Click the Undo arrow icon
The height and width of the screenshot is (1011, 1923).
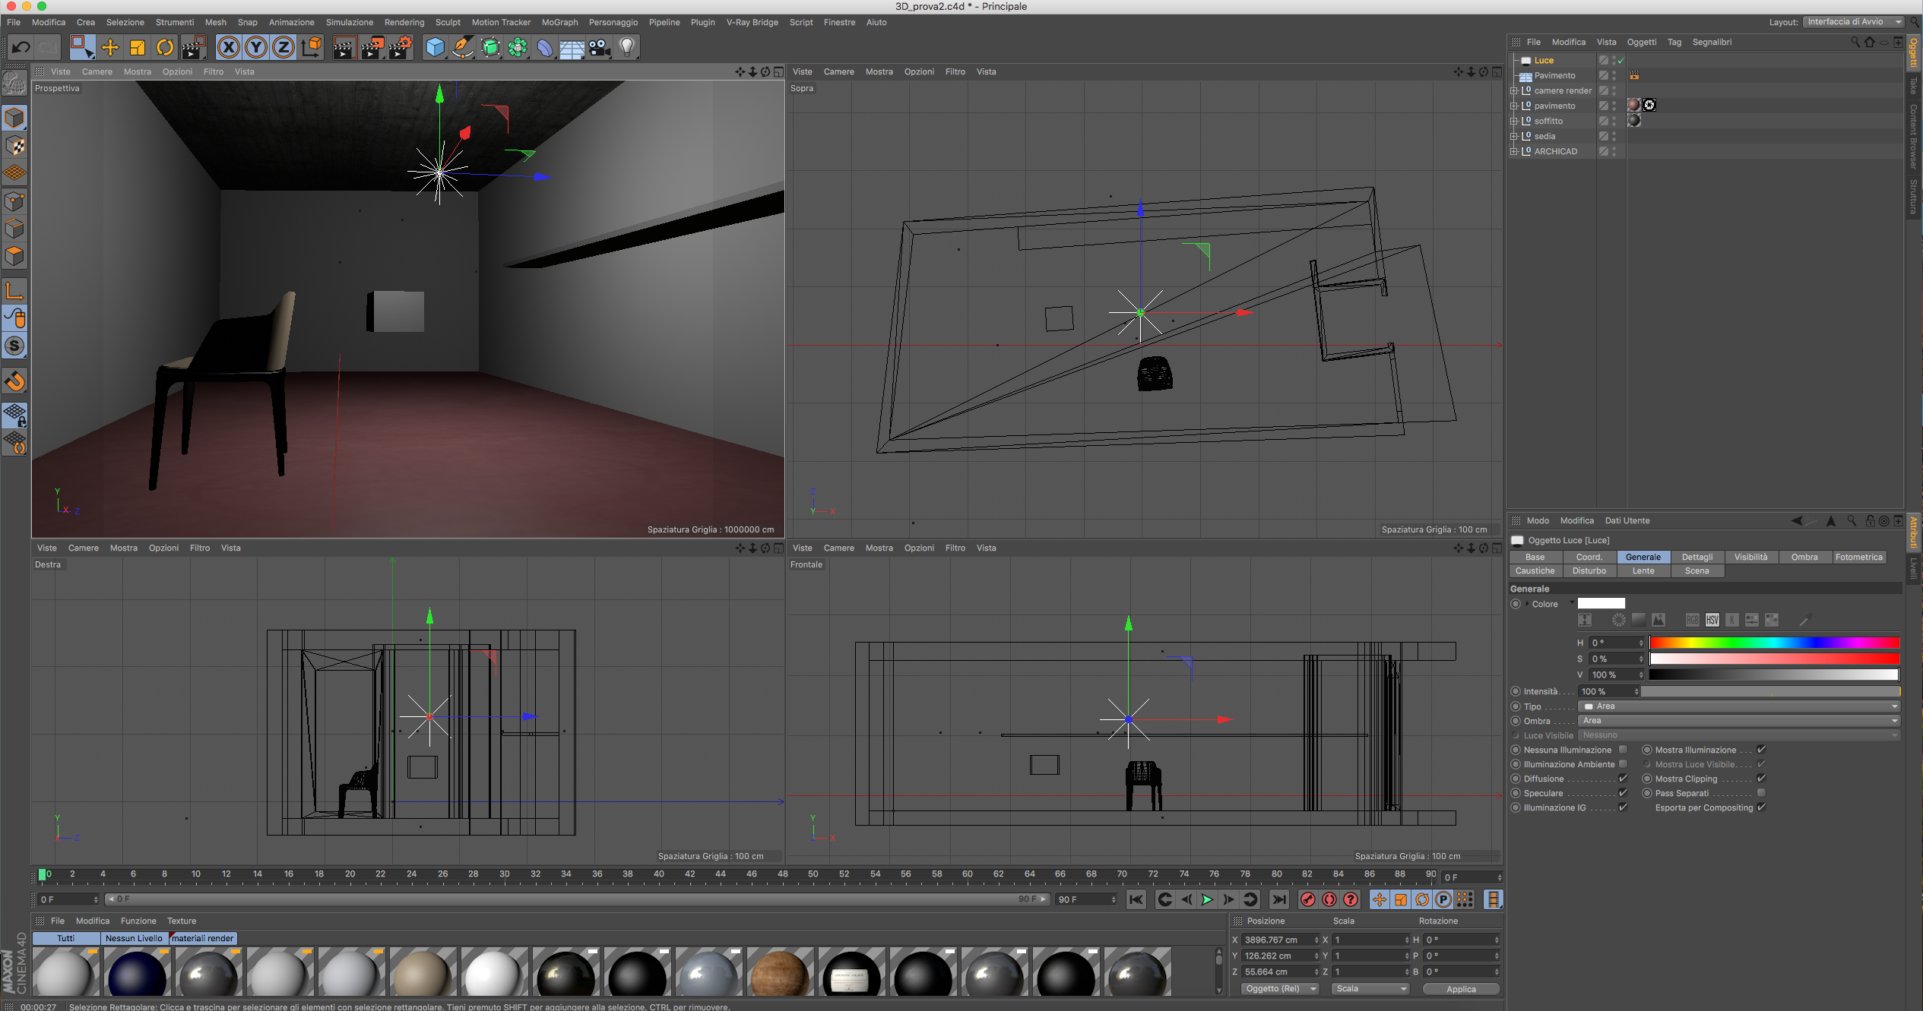coord(21,48)
